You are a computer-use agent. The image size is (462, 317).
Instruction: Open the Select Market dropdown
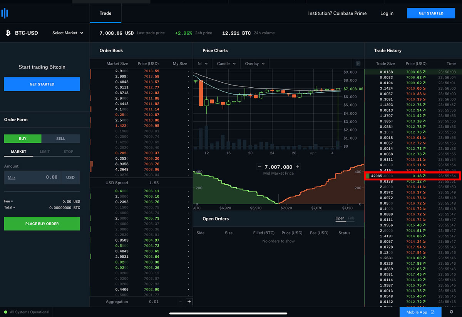click(x=68, y=33)
